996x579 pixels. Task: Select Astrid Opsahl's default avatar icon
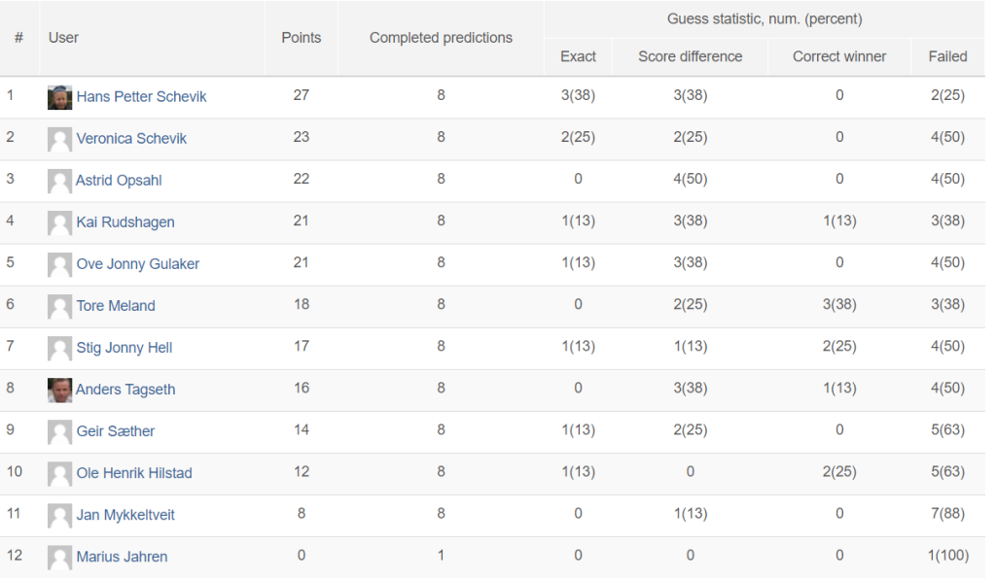(x=59, y=182)
